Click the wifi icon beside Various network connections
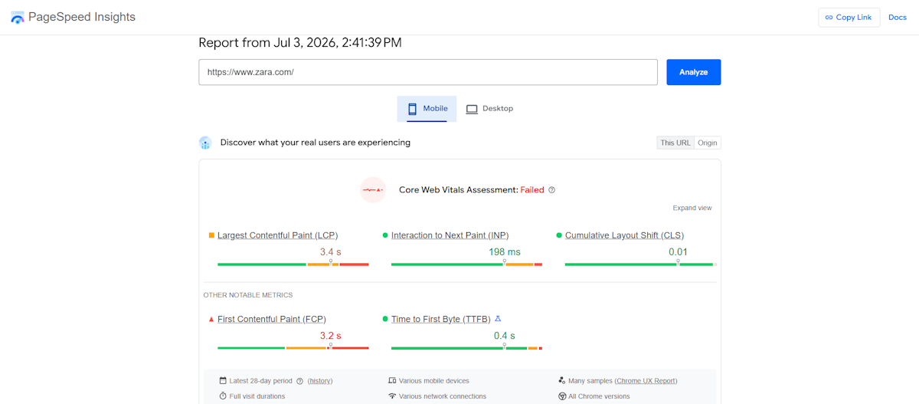 (x=392, y=396)
